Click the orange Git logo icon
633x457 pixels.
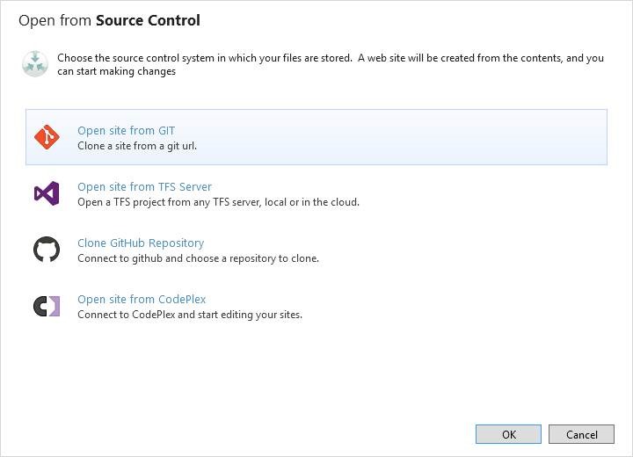[x=47, y=137]
